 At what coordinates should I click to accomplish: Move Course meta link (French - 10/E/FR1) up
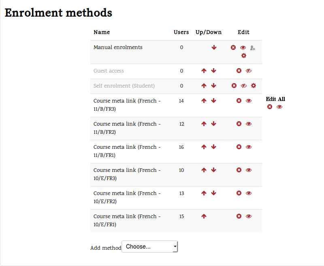[204, 216]
